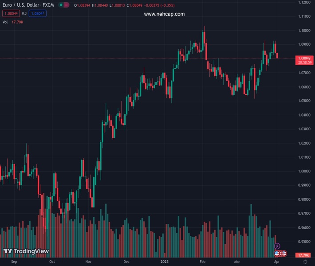The image size is (315, 266).
Task: Click the blue buy price 1.08047 button
Action: [x=38, y=14]
